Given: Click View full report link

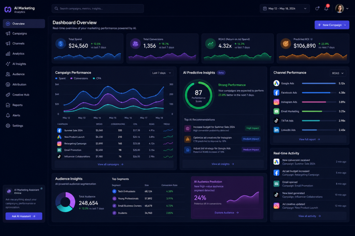Looking at the screenshot, I should click(x=309, y=140).
